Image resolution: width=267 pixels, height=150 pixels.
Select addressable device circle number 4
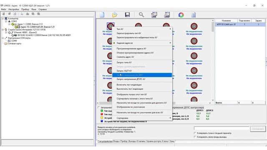(x=194, y=26)
